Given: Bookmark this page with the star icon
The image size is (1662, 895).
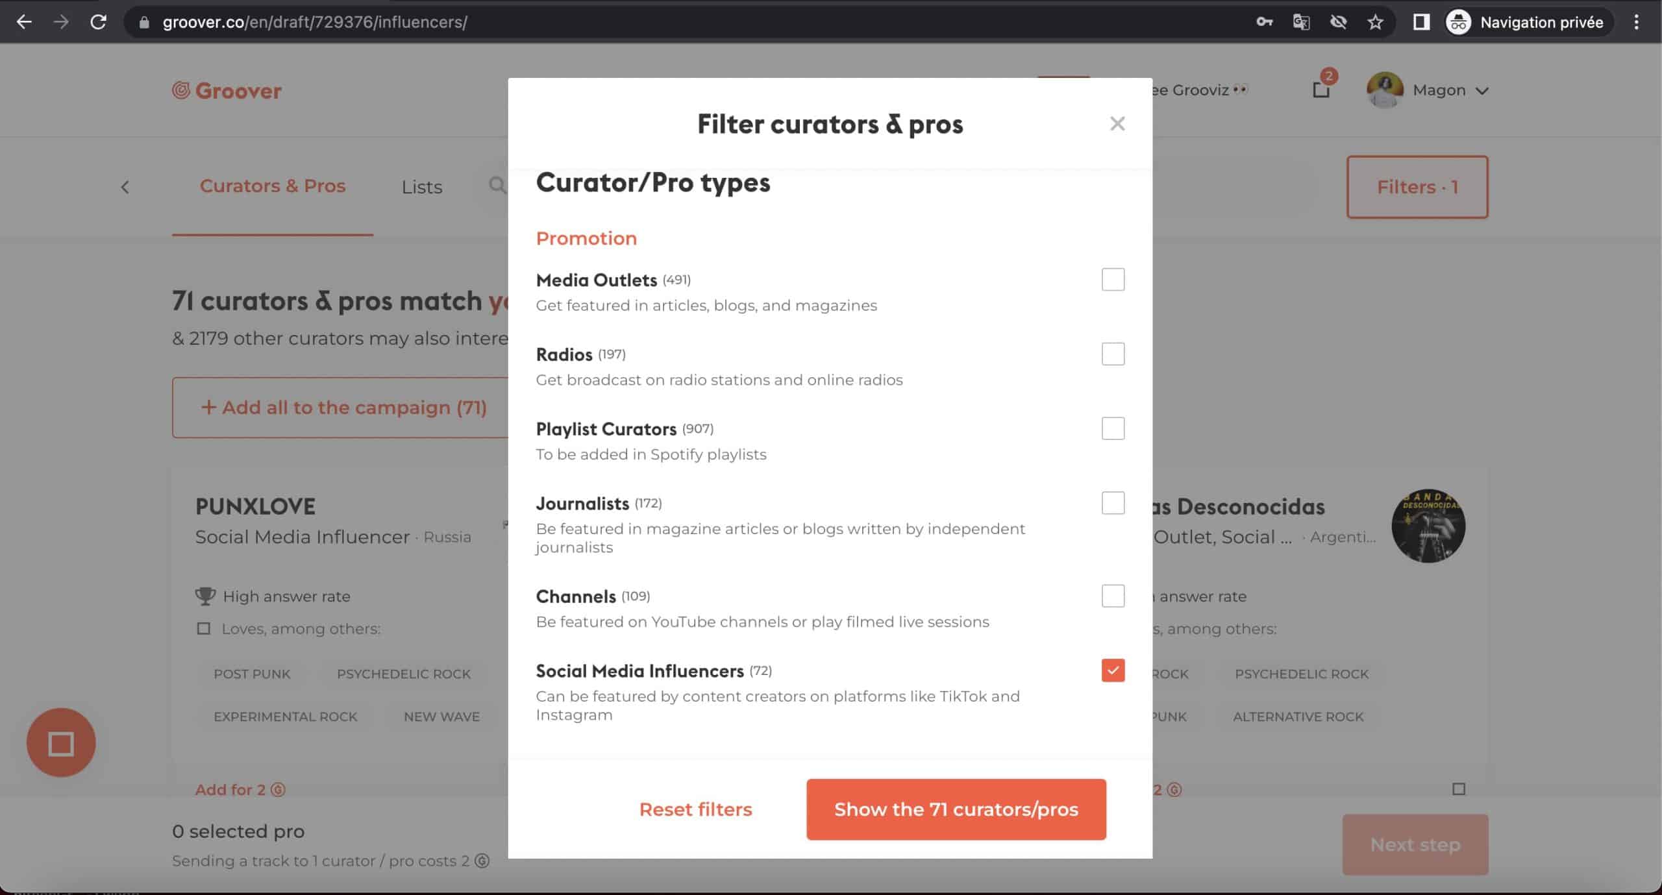Looking at the screenshot, I should tap(1375, 22).
